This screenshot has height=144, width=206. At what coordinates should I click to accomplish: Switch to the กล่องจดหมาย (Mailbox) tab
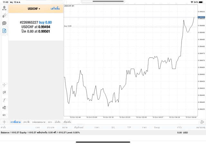pos(39,122)
